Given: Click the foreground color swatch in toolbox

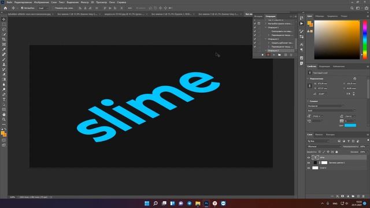Looking at the screenshot, I should pyautogui.click(x=3, y=133).
